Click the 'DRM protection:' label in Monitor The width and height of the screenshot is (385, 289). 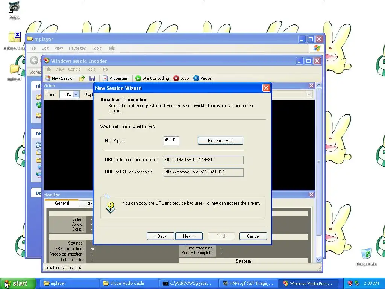pyautogui.click(x=69, y=249)
